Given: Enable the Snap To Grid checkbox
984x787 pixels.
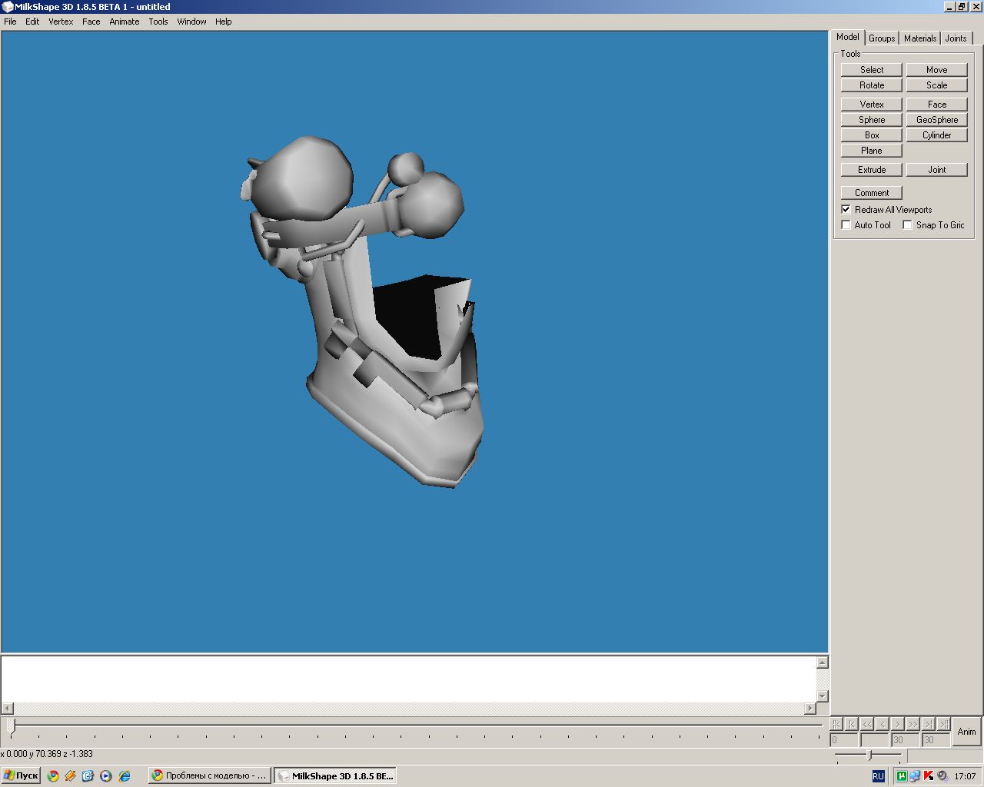Looking at the screenshot, I should pyautogui.click(x=908, y=225).
